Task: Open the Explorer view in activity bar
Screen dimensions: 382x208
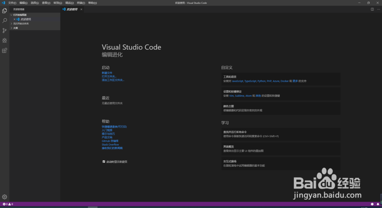Action: point(4,11)
